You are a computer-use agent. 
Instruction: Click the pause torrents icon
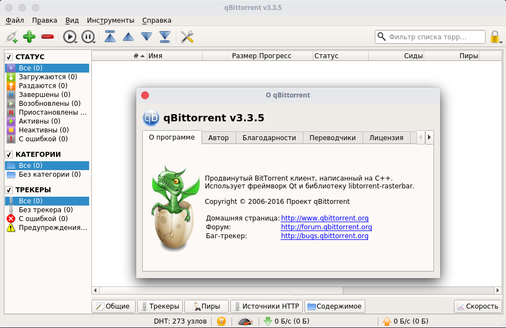pyautogui.click(x=88, y=37)
